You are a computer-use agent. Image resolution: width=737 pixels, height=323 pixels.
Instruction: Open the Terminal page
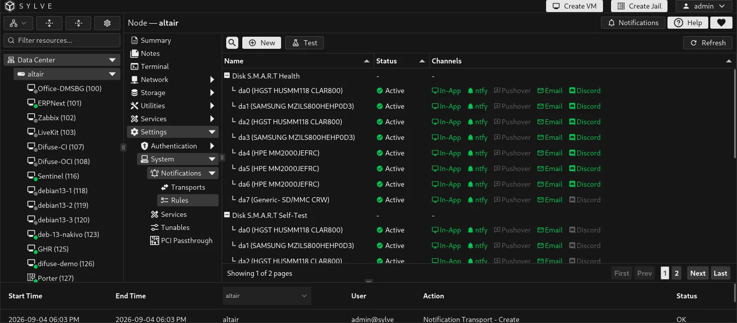tap(150, 66)
